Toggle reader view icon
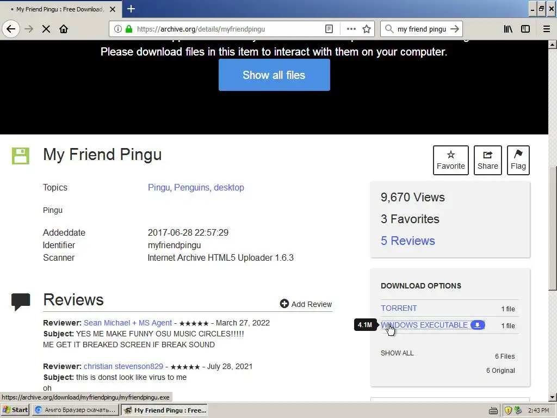 tap(329, 29)
